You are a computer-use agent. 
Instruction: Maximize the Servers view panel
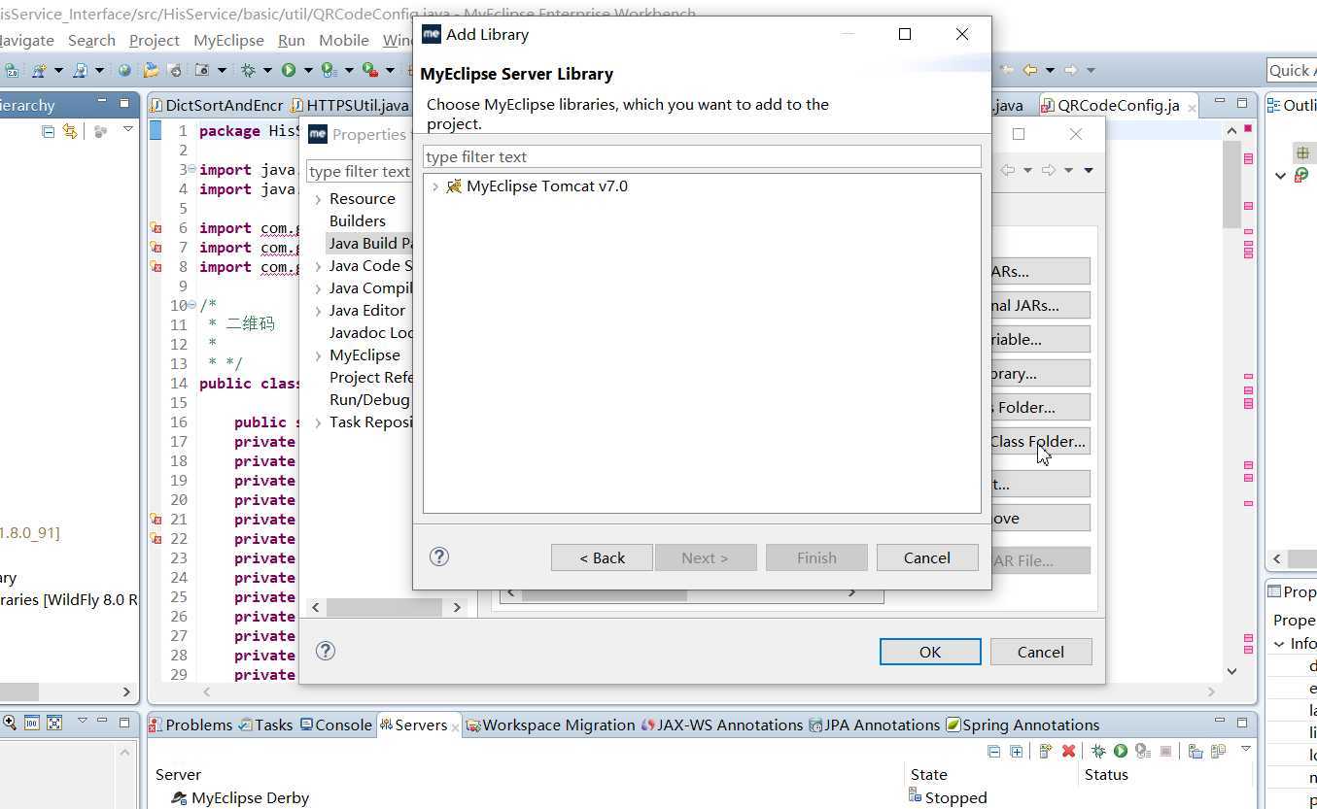1242,723
